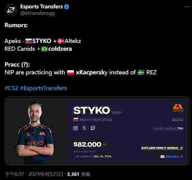Open the three-dot more options menu
This screenshot has height=180, width=192.
(x=187, y=7)
